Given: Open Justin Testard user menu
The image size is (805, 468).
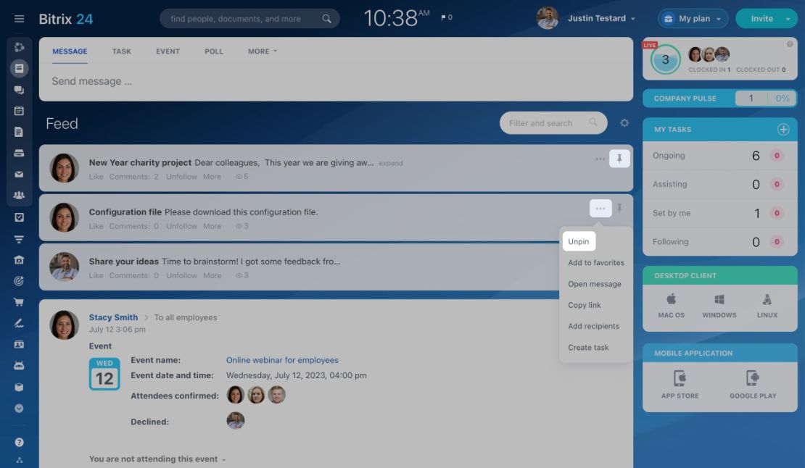Looking at the screenshot, I should click(601, 18).
